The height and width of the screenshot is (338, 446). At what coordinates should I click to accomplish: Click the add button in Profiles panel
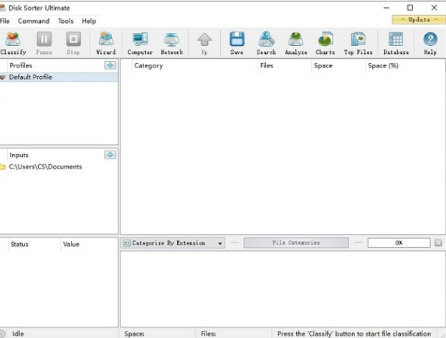click(x=110, y=65)
